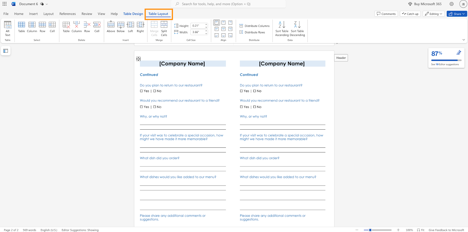Click the table move handle

(138, 59)
